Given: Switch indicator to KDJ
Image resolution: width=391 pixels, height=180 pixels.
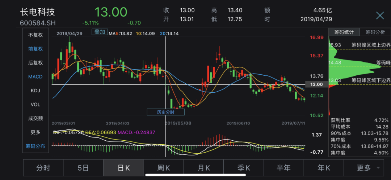Looking at the screenshot, I should pos(35,91).
